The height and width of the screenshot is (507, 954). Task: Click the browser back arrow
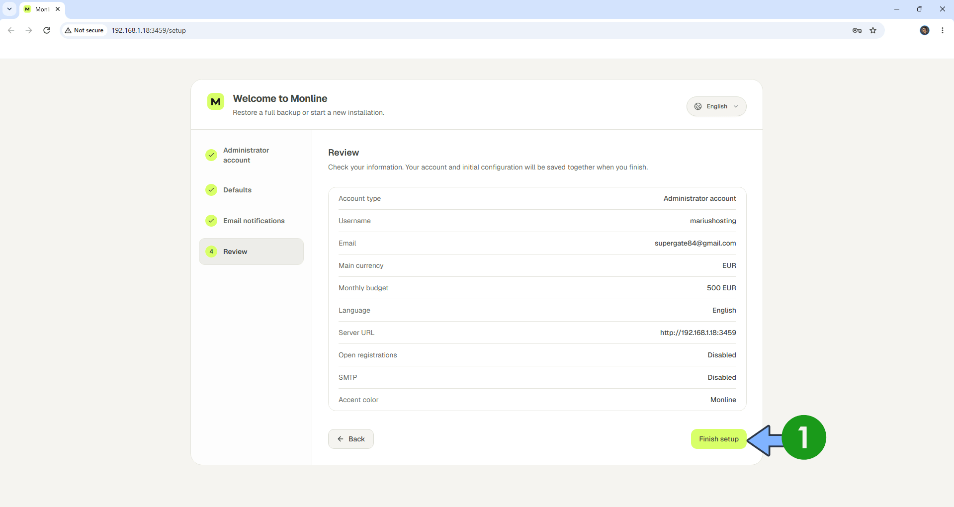(11, 30)
